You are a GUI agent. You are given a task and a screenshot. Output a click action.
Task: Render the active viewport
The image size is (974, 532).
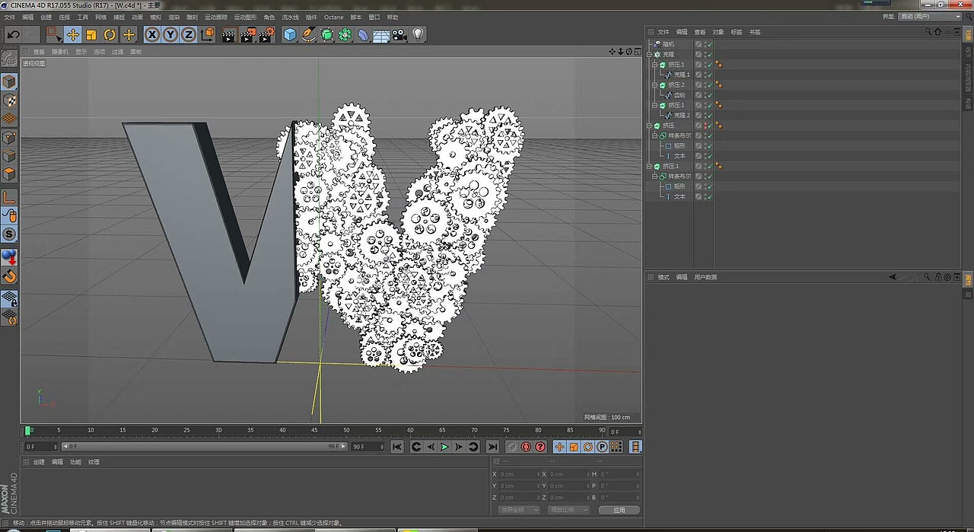[228, 34]
